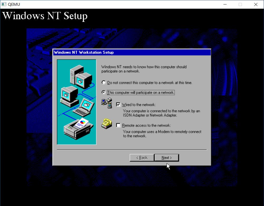Click the Back button
The image size is (264, 206).
[x=141, y=158]
